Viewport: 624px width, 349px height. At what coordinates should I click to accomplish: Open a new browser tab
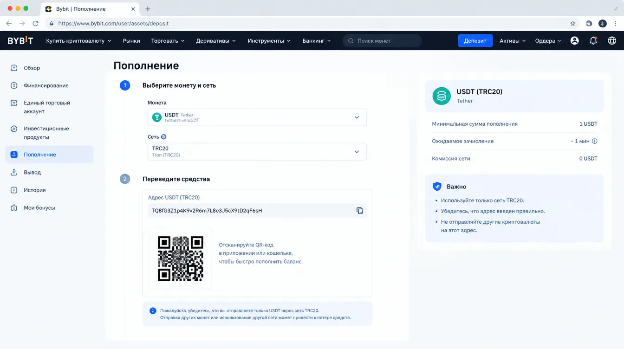148,9
